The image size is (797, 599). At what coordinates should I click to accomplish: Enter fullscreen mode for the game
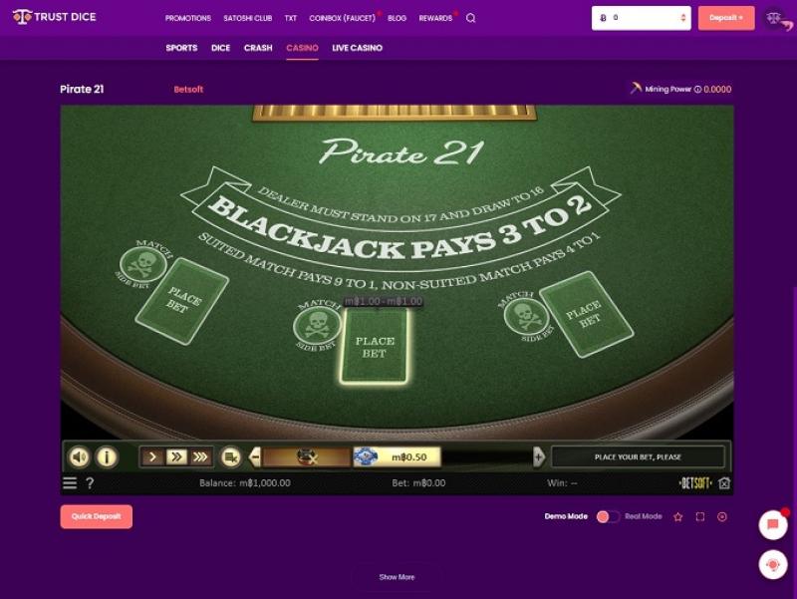click(700, 516)
